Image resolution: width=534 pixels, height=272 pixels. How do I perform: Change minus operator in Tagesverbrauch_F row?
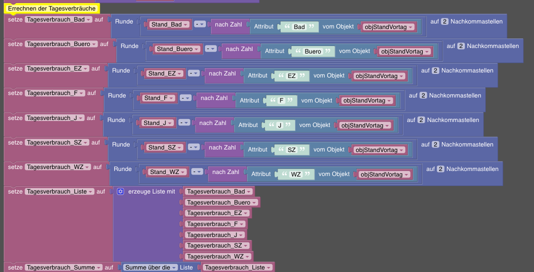pos(186,98)
